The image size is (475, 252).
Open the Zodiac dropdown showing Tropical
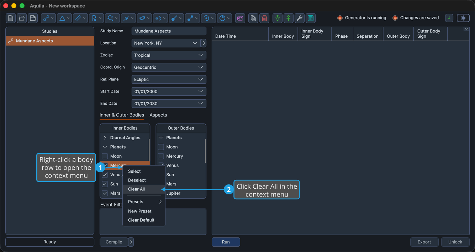point(169,55)
